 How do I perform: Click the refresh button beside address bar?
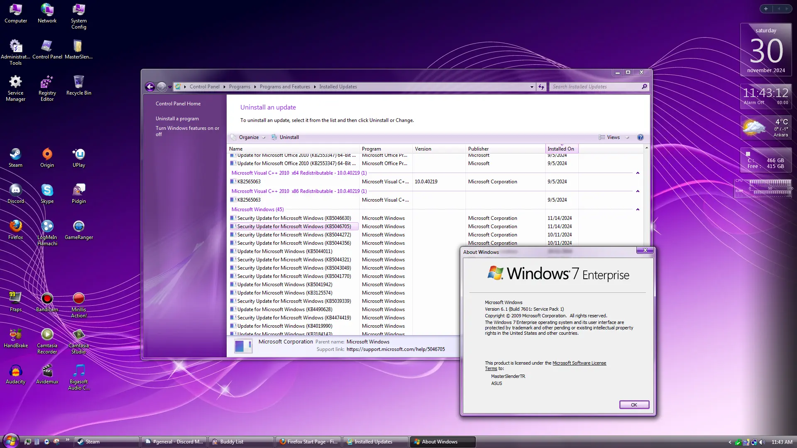click(x=541, y=87)
